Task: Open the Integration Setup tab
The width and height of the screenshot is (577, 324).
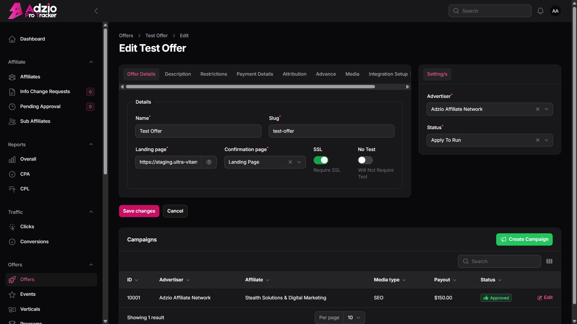Action: point(388,74)
